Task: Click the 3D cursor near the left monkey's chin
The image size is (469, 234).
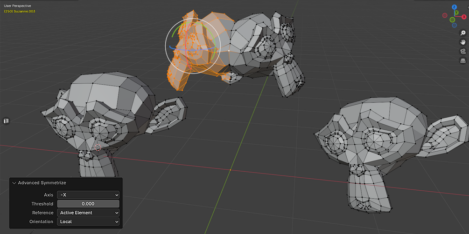Action: tap(98, 147)
